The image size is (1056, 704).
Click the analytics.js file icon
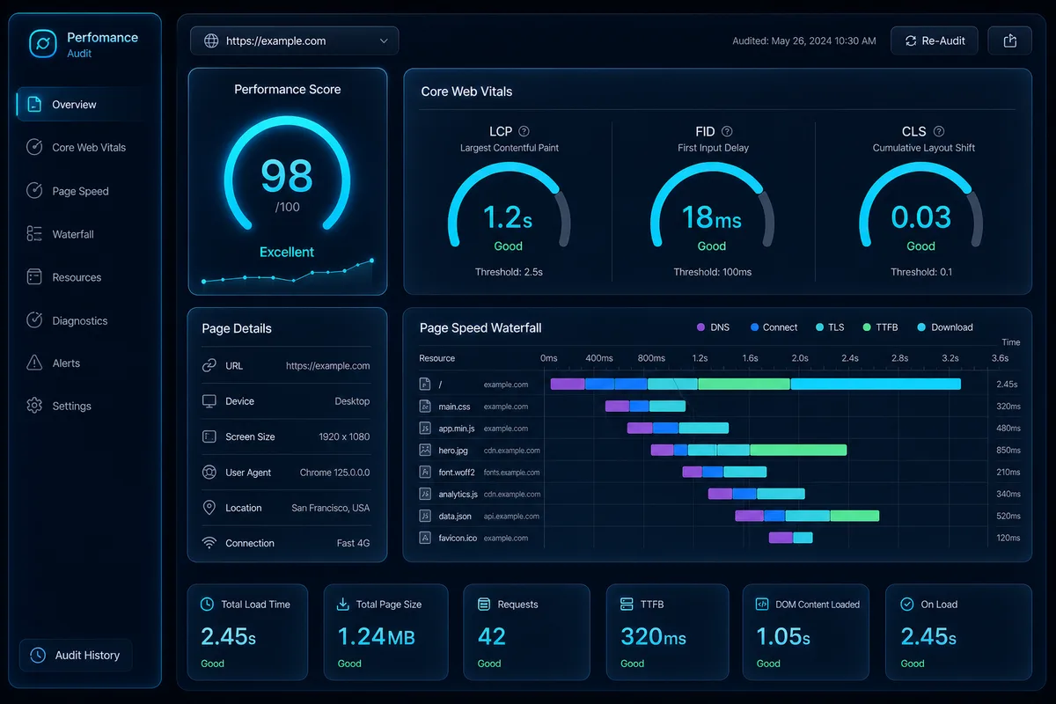425,494
